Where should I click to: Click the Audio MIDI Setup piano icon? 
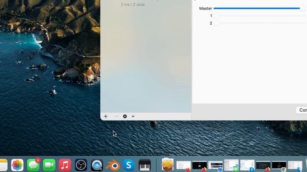[x=145, y=165]
